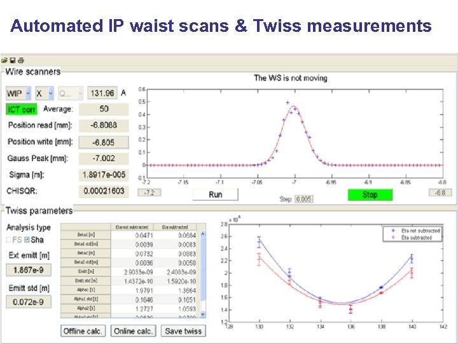Click table cell 0.0684

[176, 235]
